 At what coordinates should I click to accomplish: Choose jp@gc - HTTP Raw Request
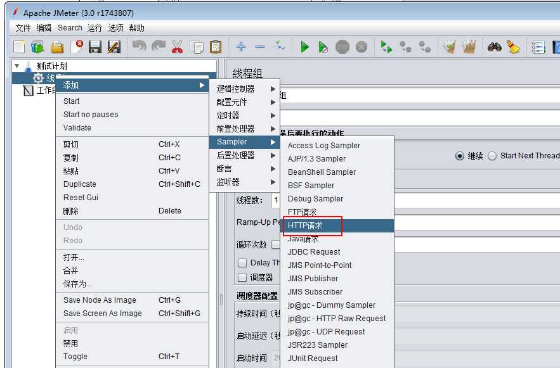click(x=337, y=318)
